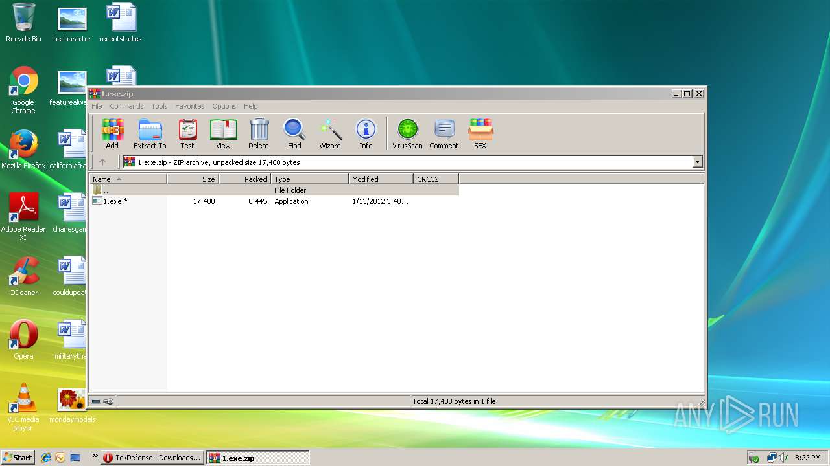
Task: Select the parent folder '..' row
Action: coord(274,190)
